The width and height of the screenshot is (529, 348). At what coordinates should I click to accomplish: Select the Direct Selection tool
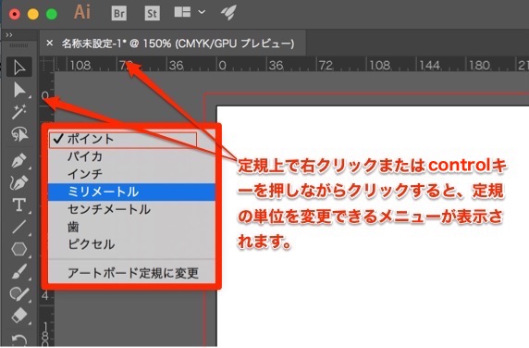[19, 90]
